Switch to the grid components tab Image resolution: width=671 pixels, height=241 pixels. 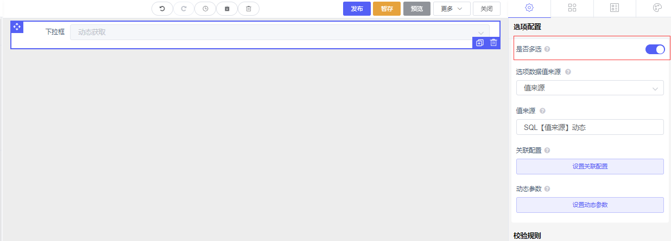tap(572, 8)
